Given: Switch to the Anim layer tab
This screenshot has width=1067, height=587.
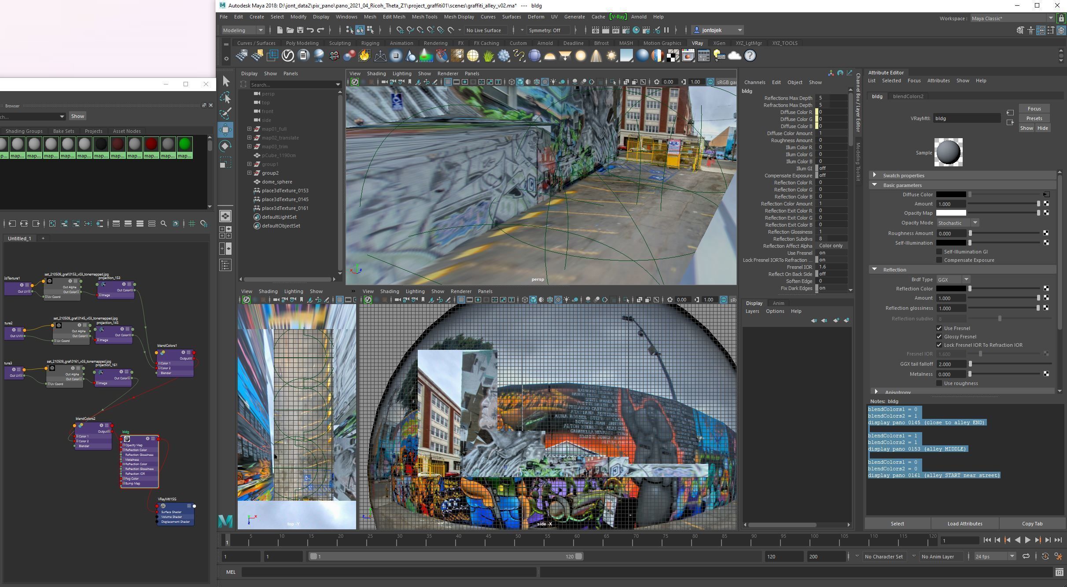Looking at the screenshot, I should point(778,303).
